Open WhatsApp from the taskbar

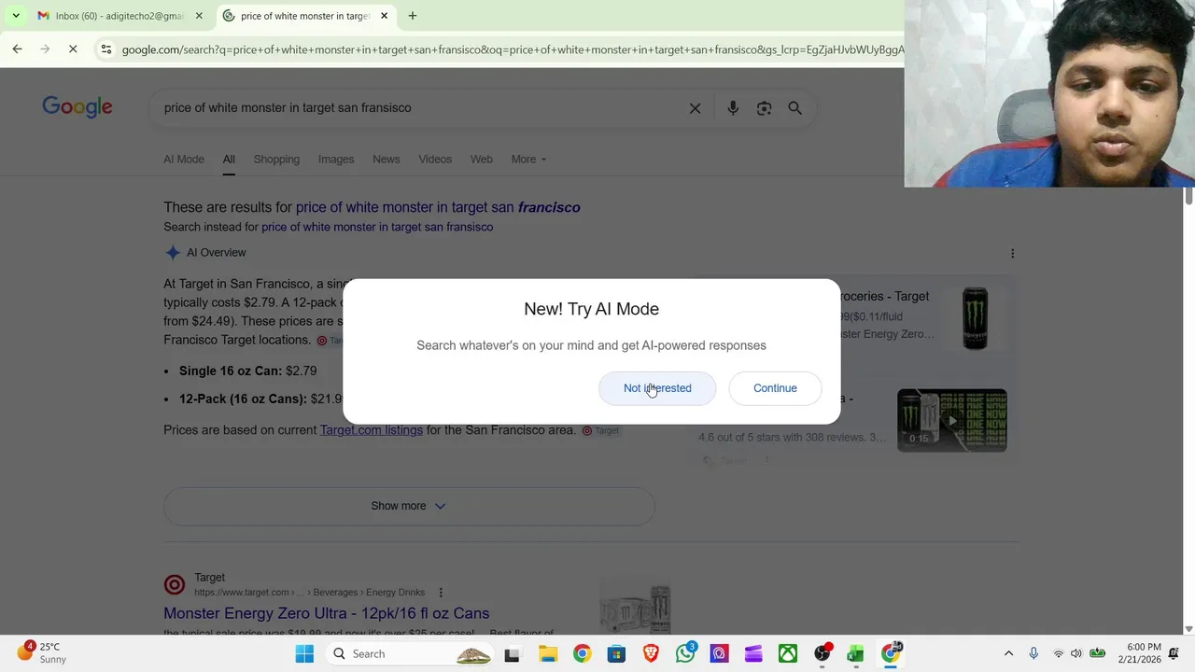click(x=686, y=652)
